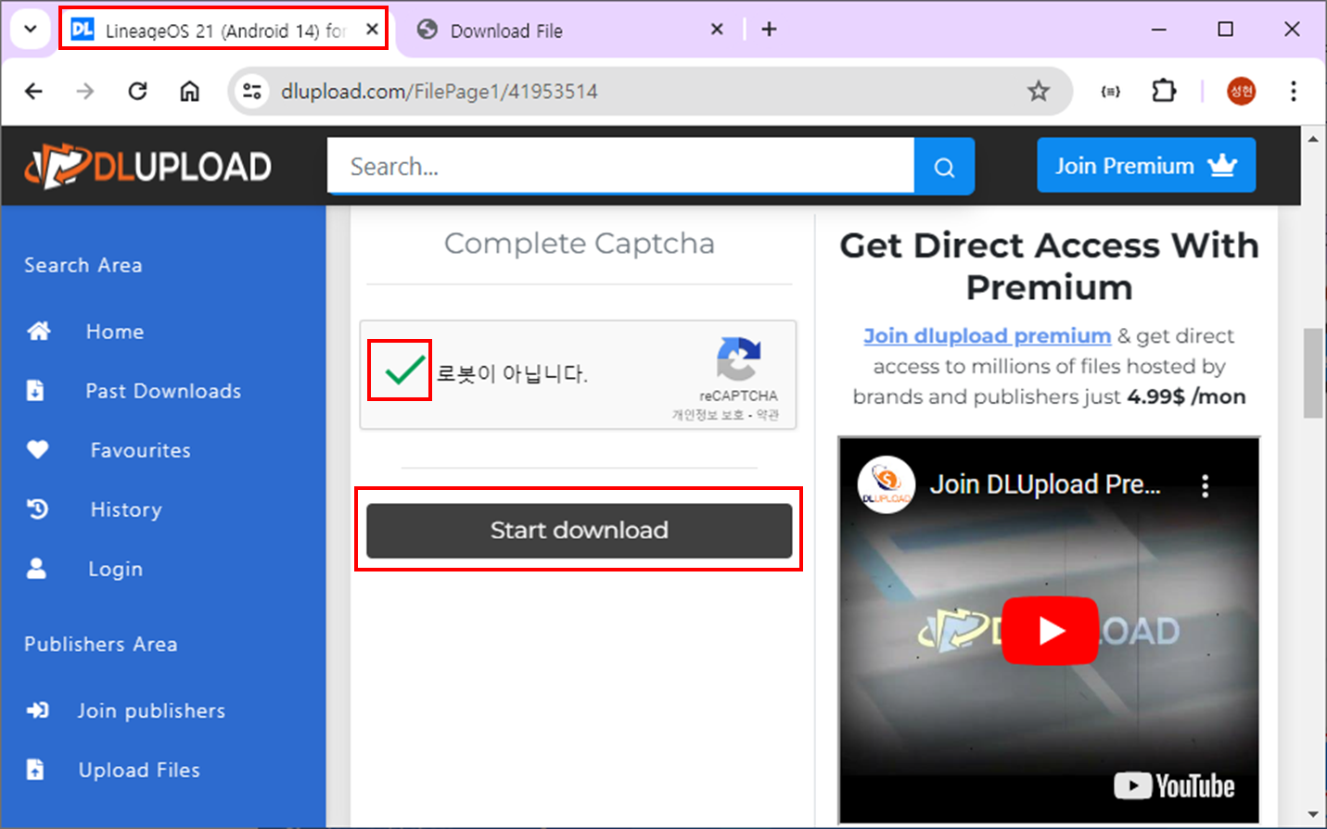Open a new browser tab
The width and height of the screenshot is (1327, 829).
point(769,30)
